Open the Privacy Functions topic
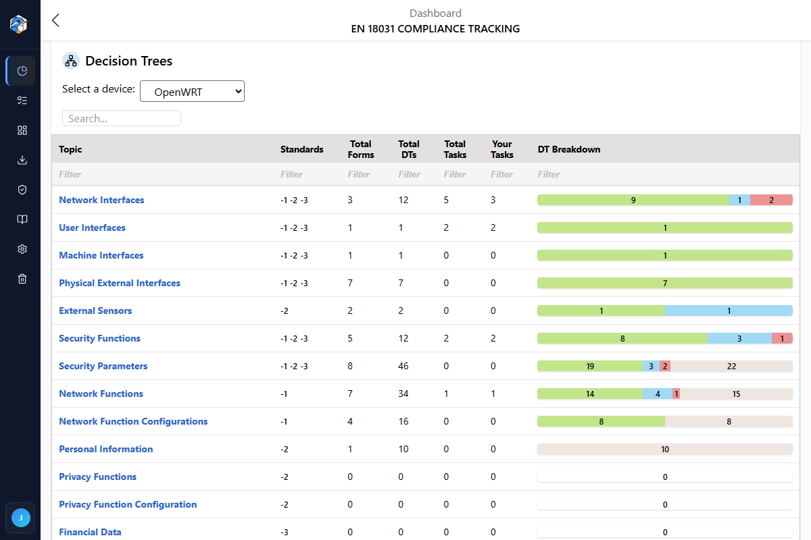 97,477
